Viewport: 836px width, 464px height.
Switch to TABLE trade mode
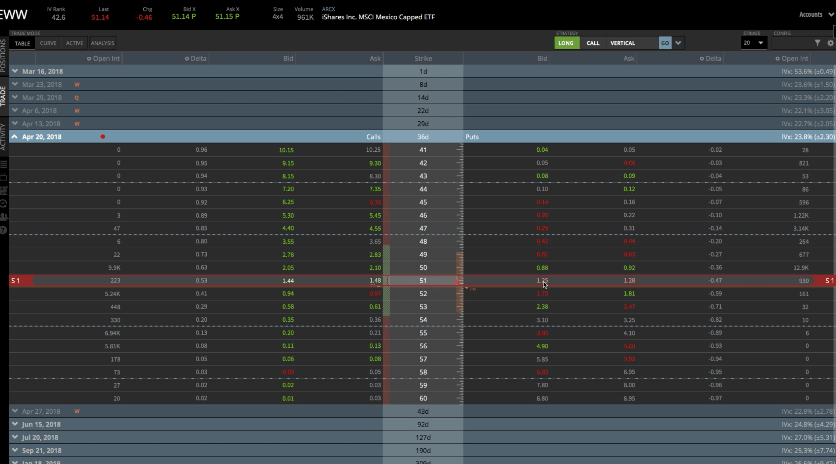22,43
